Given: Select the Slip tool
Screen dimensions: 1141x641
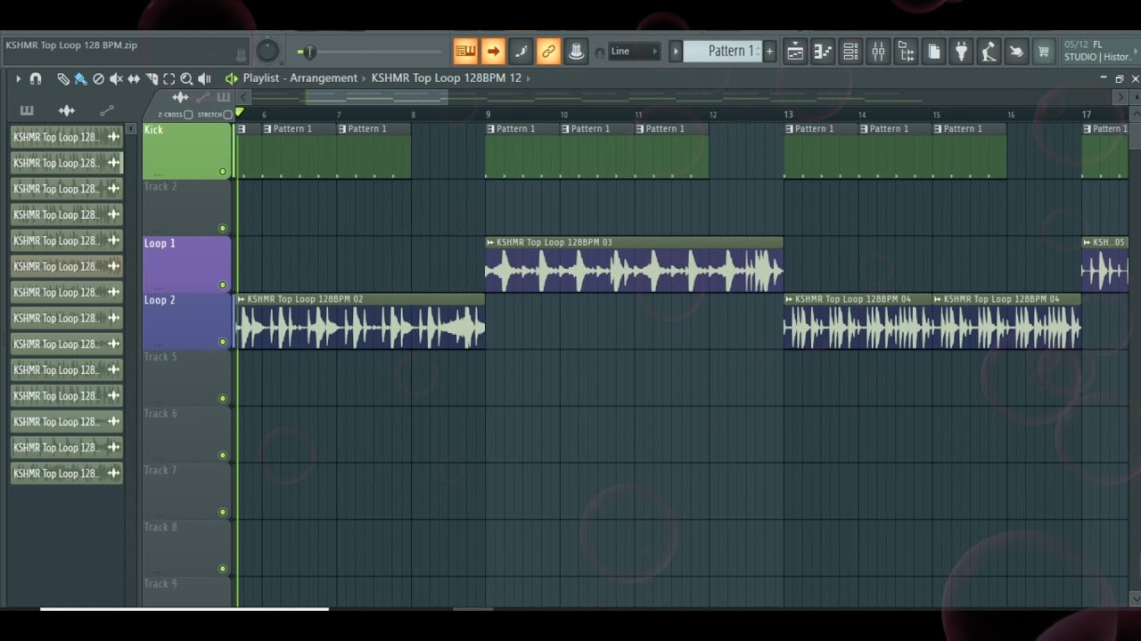Looking at the screenshot, I should click(134, 78).
